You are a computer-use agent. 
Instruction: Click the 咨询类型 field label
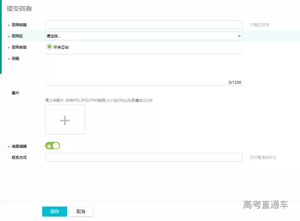(19, 47)
